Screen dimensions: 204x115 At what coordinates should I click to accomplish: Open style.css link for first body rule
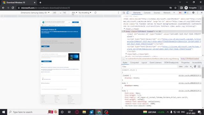pos(190,83)
